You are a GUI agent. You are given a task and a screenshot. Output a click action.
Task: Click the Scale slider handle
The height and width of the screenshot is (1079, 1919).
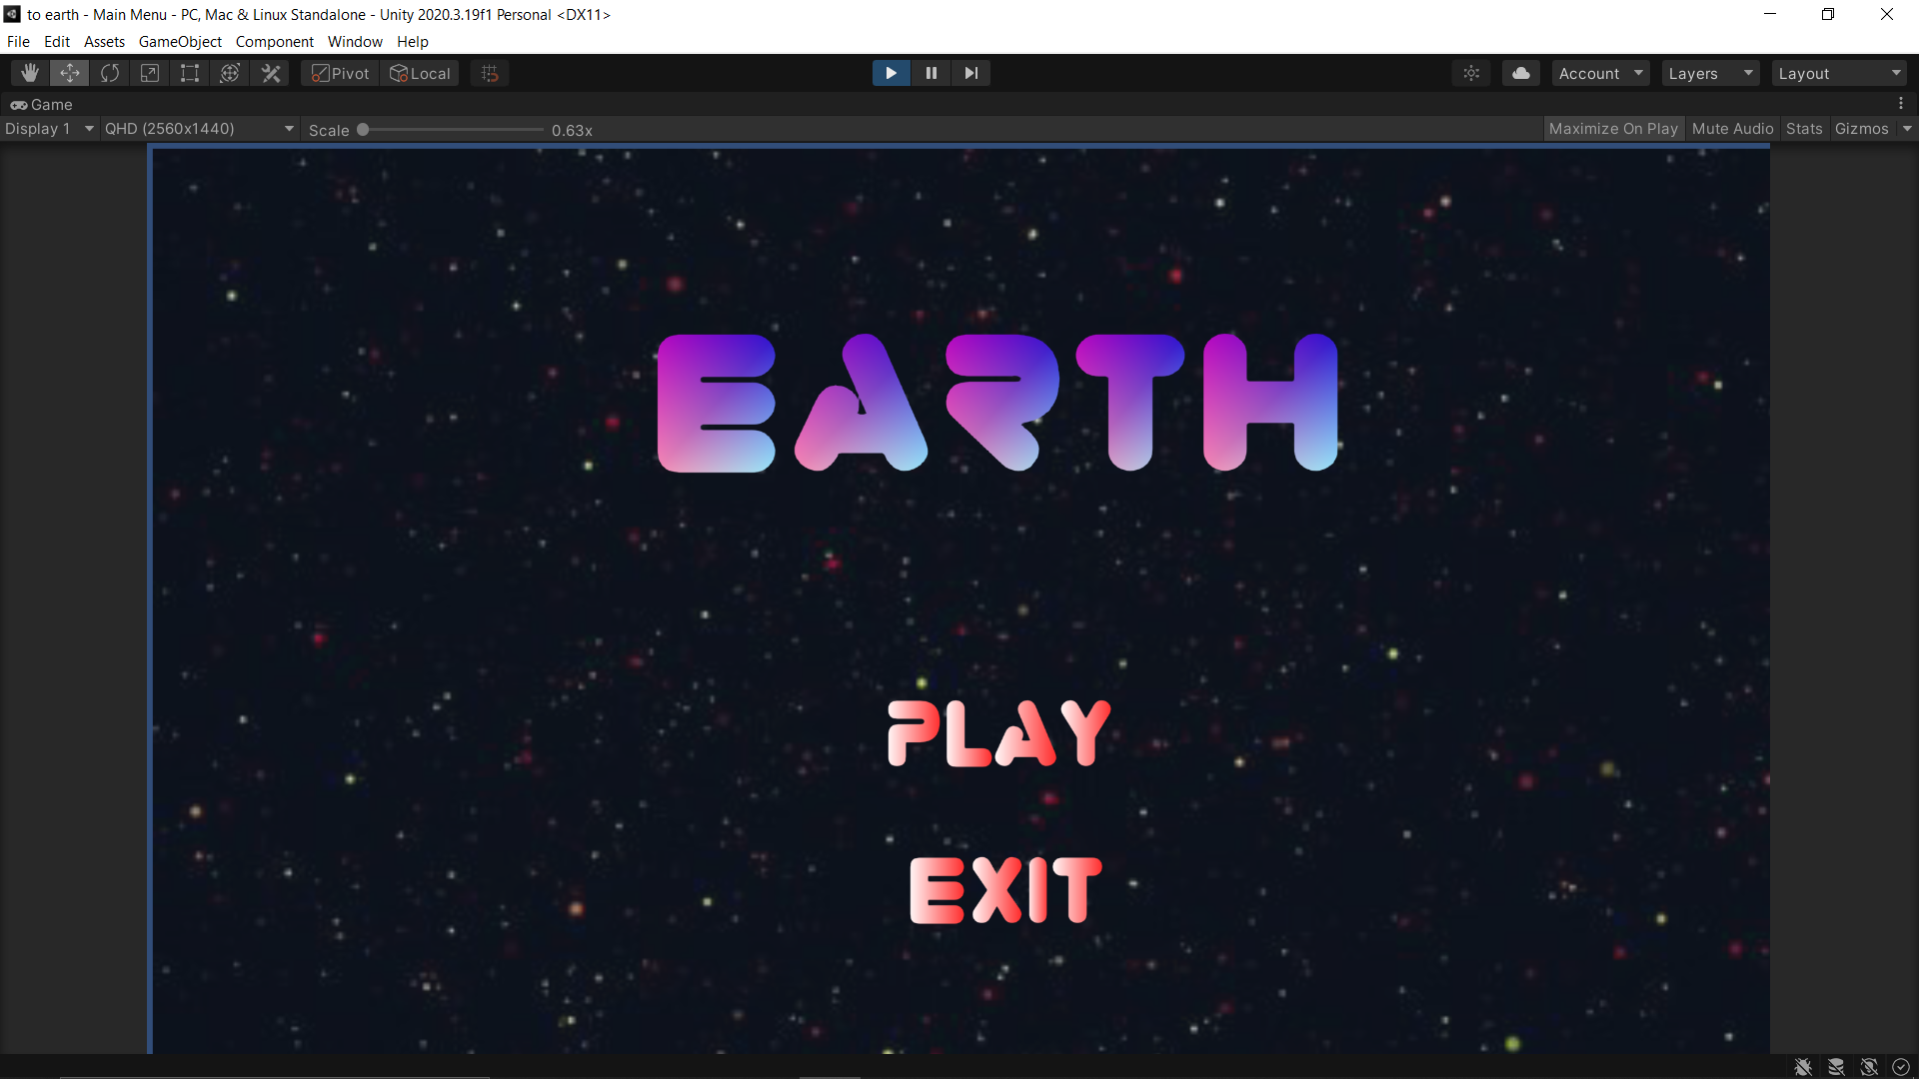pyautogui.click(x=363, y=130)
